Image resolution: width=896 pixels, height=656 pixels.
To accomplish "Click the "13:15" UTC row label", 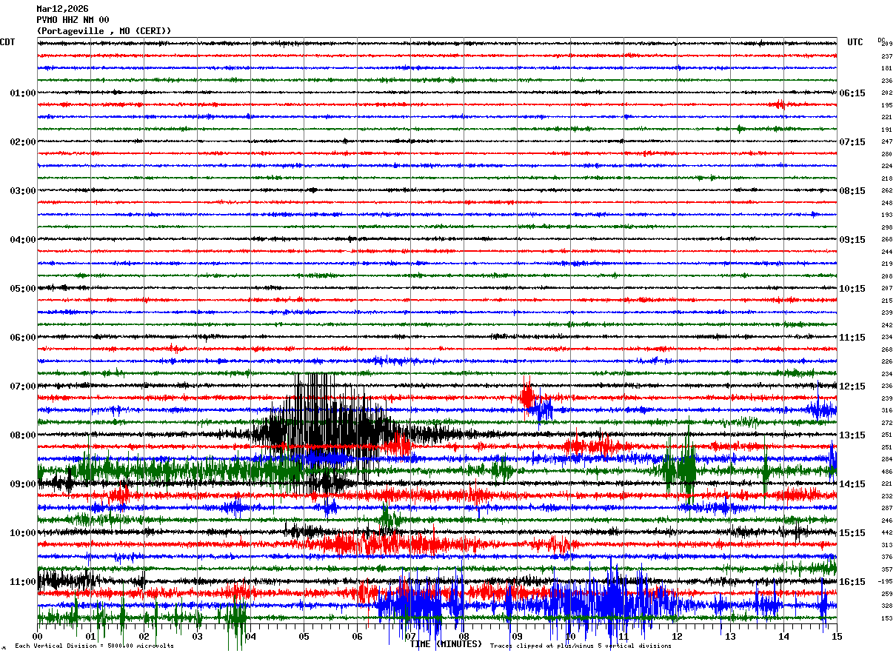I will click(x=852, y=435).
